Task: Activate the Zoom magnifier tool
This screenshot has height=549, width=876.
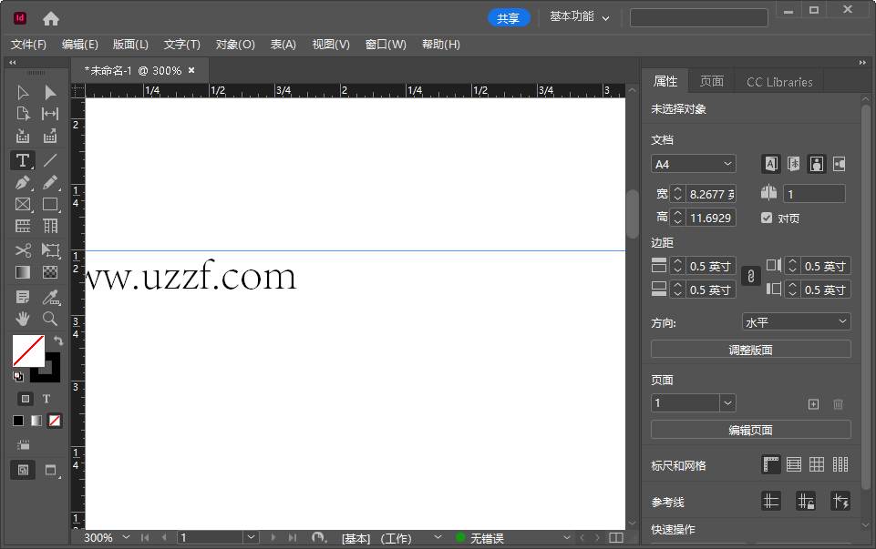Action: coord(50,319)
